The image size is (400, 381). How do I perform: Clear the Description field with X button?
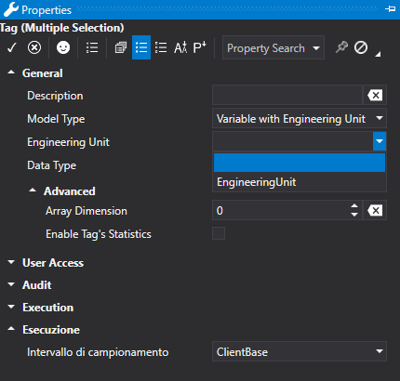(x=375, y=95)
